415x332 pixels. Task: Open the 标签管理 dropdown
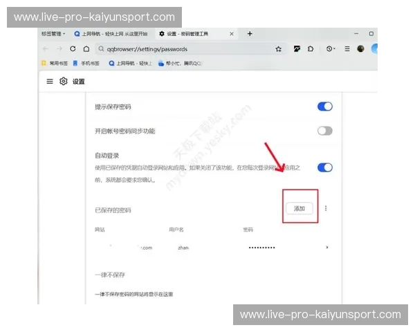(53, 34)
